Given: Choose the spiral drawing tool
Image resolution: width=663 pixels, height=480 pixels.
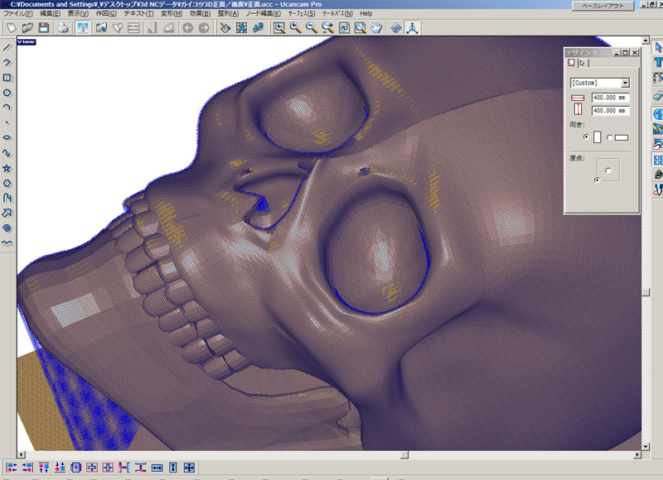Looking at the screenshot, I should pos(7,227).
